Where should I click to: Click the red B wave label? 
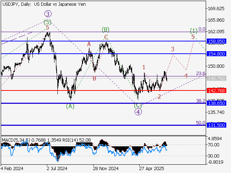click(x=94, y=78)
